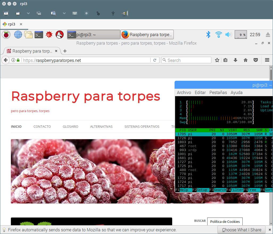273x234 pixels.
Task: Open Firefox downloads with the arrow icon
Action: tap(235, 60)
